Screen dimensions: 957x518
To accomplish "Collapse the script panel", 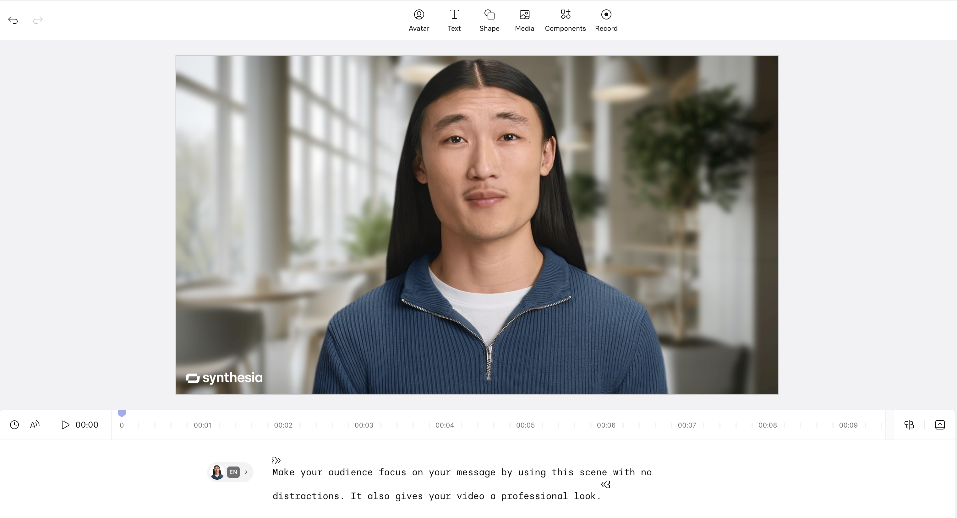I will [939, 425].
